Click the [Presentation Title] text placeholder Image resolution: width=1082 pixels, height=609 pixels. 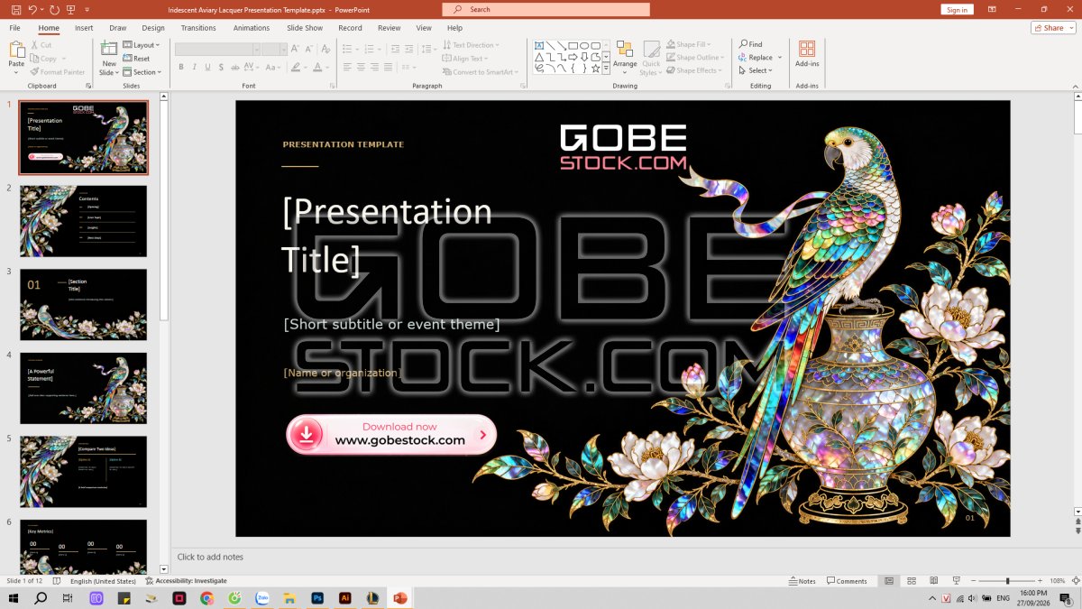pos(388,235)
